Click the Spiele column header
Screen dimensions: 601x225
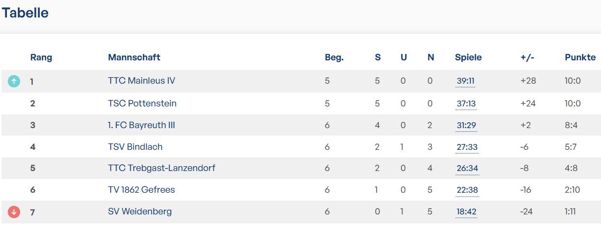(468, 58)
